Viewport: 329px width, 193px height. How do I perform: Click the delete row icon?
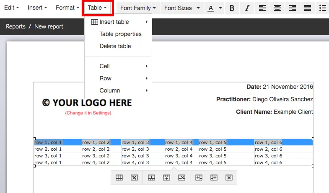pos(182,178)
